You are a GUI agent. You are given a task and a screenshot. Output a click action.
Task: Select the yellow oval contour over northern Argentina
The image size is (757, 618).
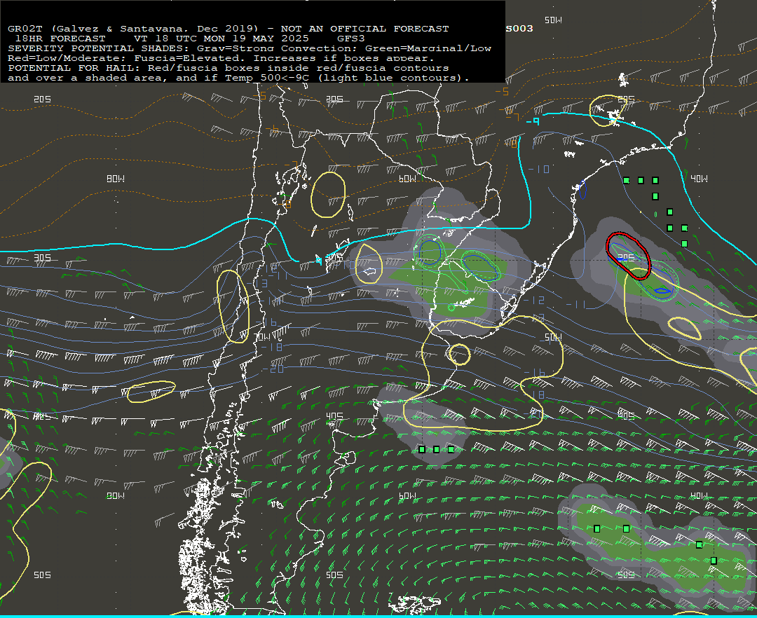[328, 195]
